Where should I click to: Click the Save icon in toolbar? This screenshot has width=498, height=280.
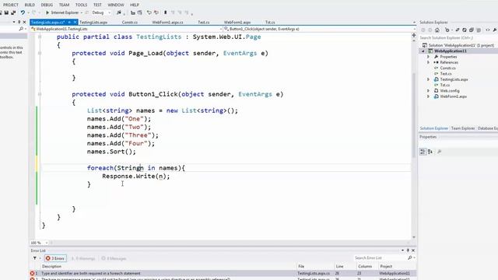6,12
